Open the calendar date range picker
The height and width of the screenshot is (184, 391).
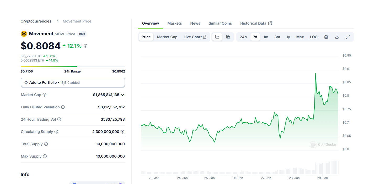click(326, 37)
